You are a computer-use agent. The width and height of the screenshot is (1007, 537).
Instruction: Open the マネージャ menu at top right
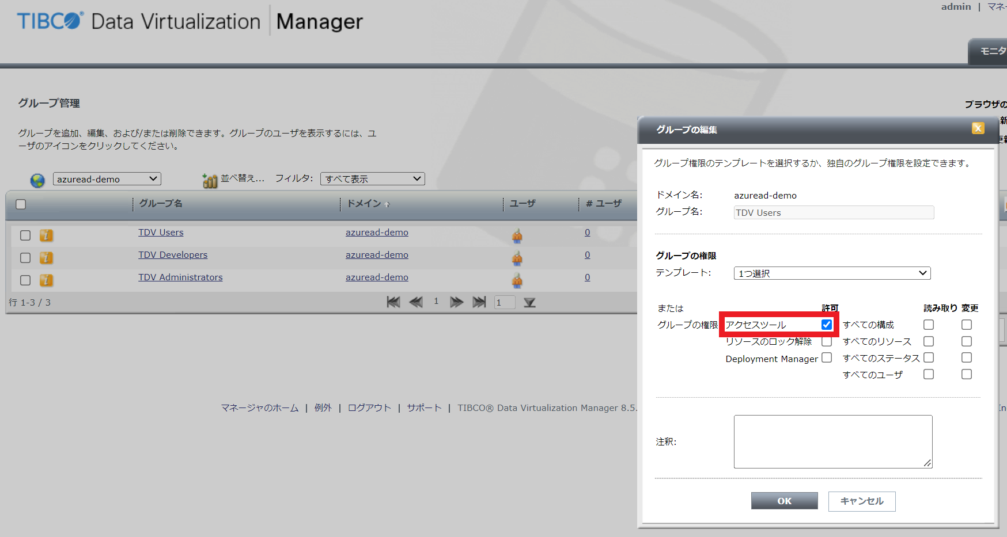(x=997, y=7)
